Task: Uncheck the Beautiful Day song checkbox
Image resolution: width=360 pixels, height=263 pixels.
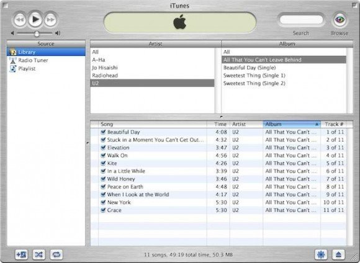Action: 103,131
